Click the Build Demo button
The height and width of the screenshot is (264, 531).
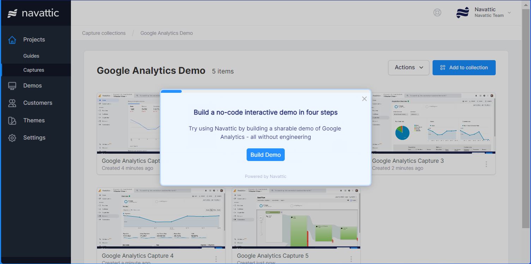[265, 155]
